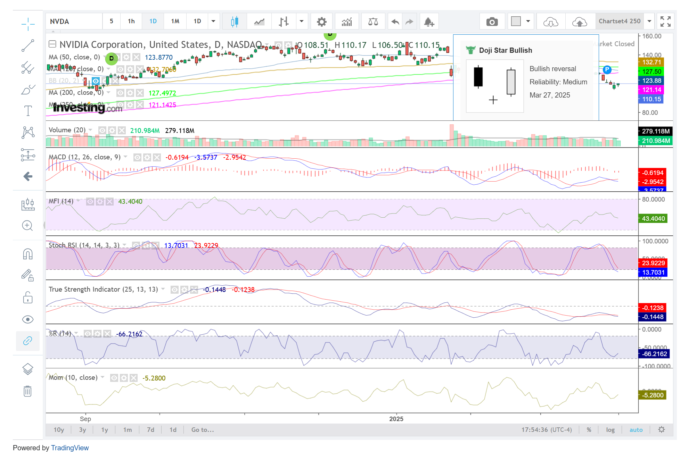
Task: Open the bar style dropdown arrow
Action: click(301, 21)
